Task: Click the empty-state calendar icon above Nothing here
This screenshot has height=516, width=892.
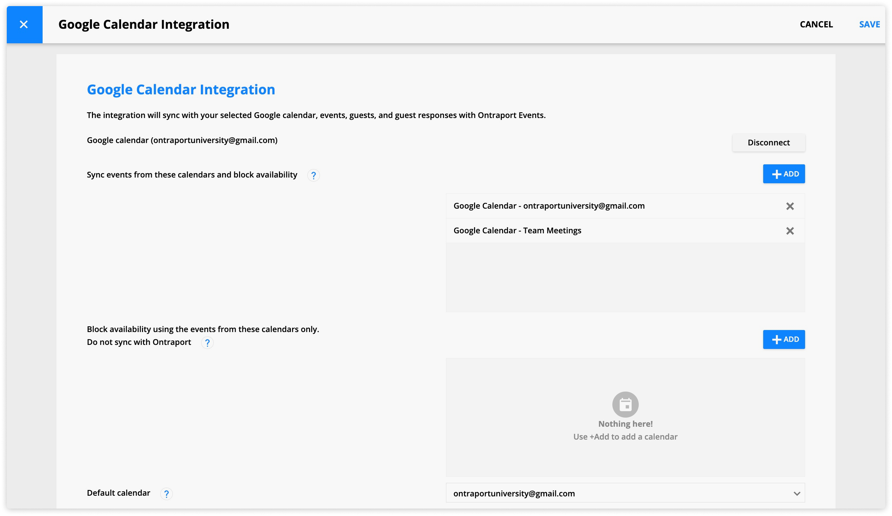Action: [625, 404]
